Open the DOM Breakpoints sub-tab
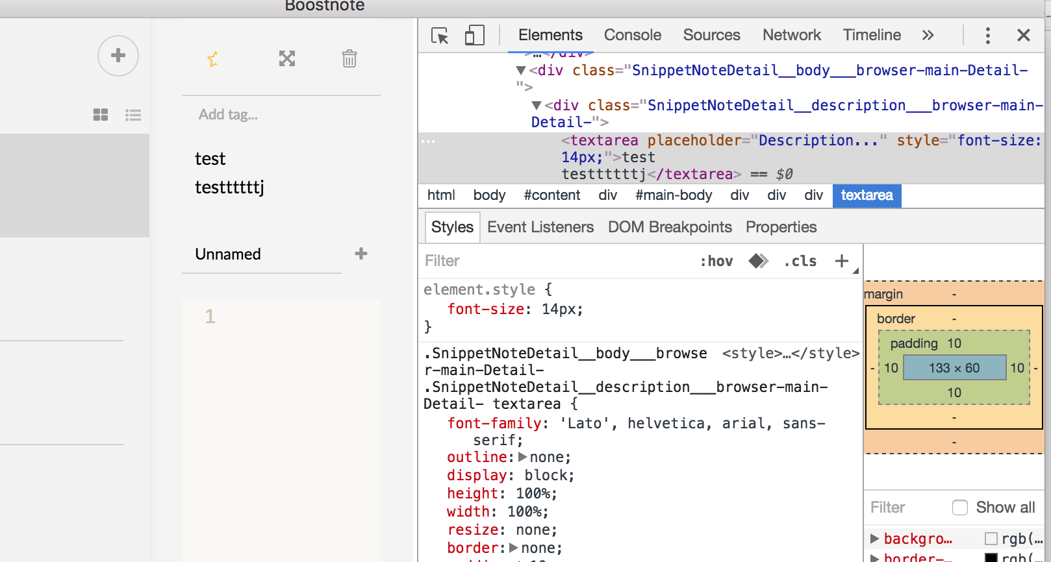Viewport: 1051px width, 562px height. (670, 227)
